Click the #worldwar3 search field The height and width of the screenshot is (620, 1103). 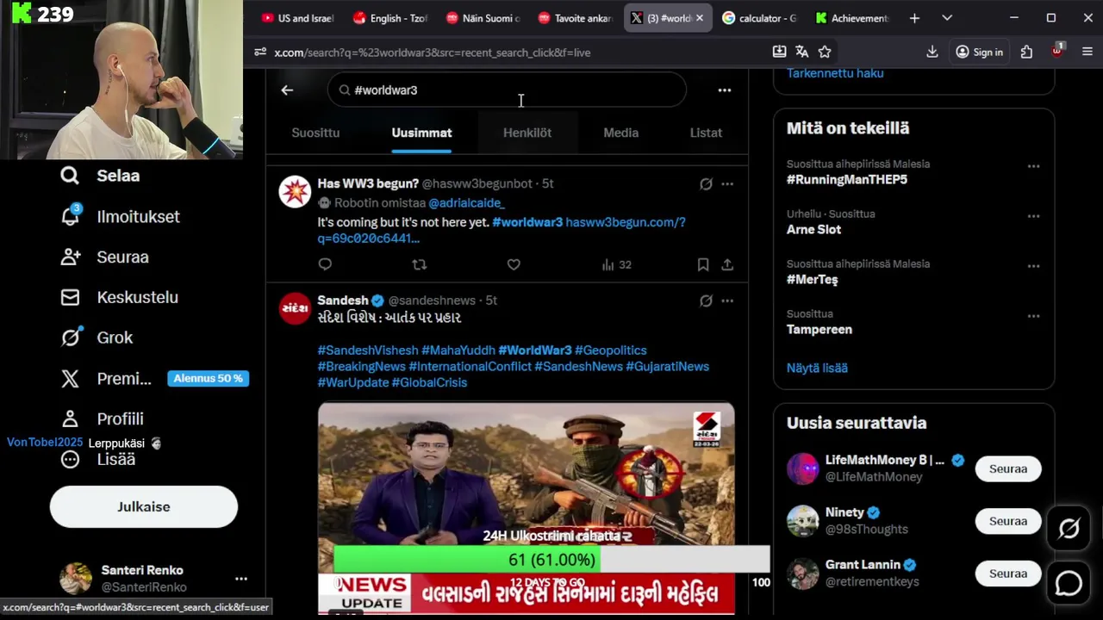(507, 90)
